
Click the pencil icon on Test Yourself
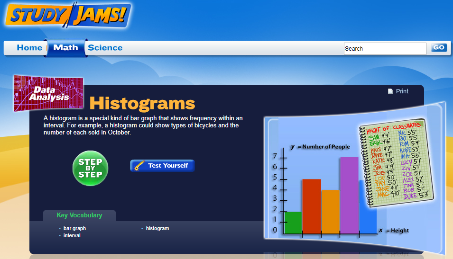pos(140,166)
